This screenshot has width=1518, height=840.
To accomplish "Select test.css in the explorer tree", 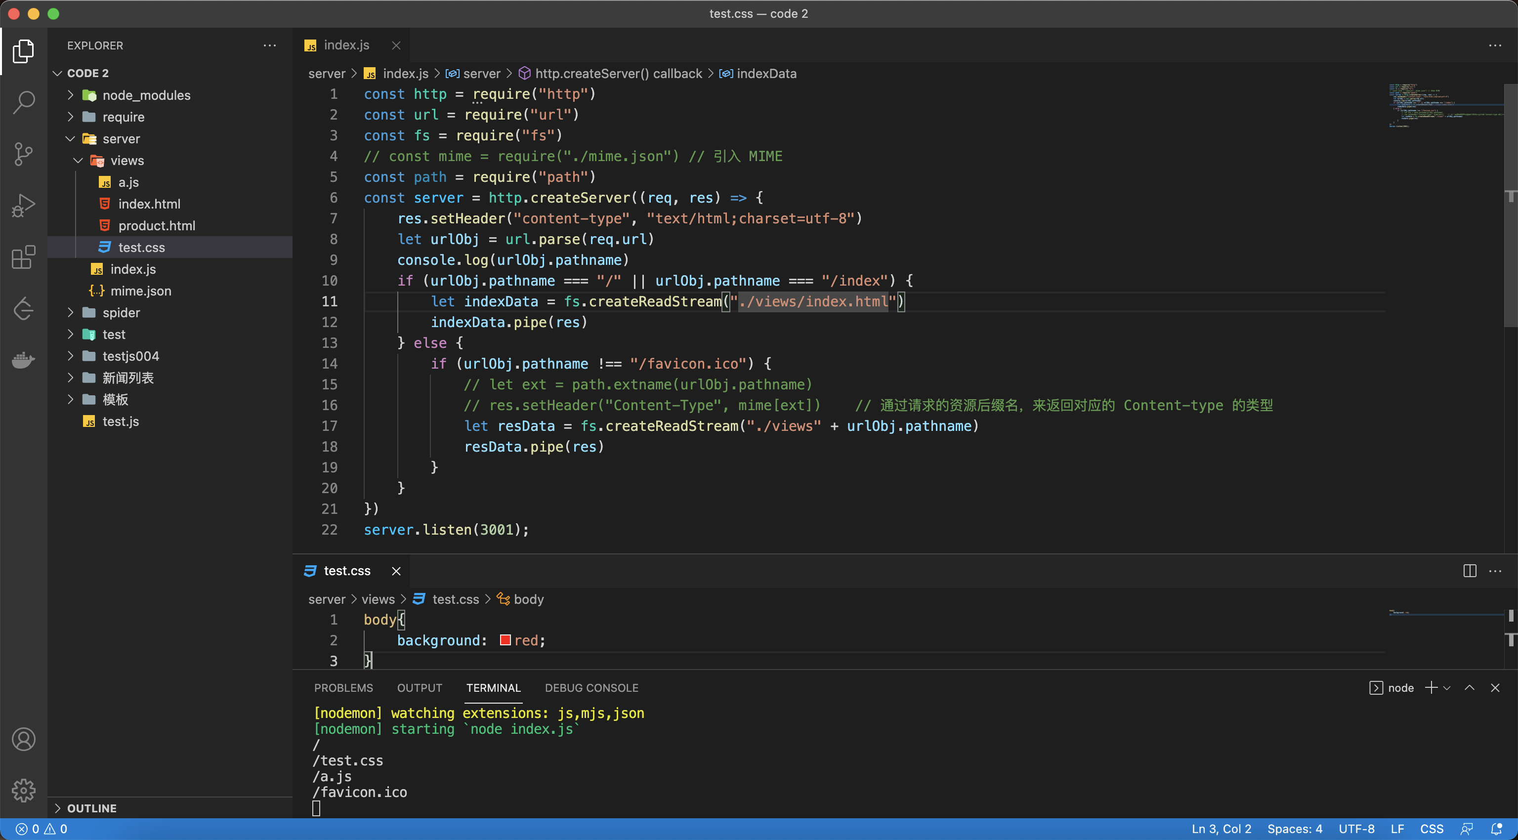I will [x=169, y=248].
